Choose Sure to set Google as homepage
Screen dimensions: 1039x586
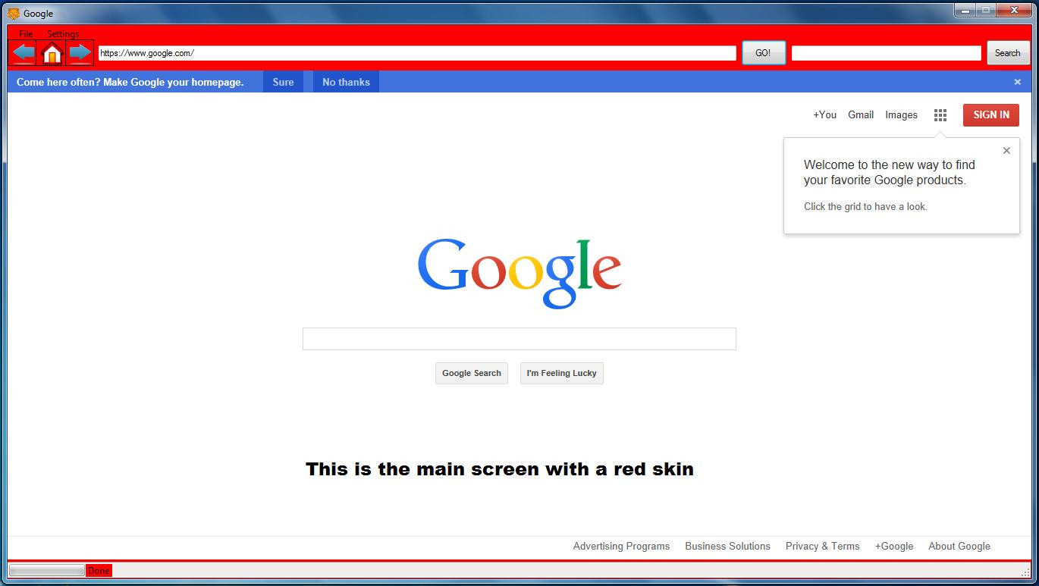point(283,82)
